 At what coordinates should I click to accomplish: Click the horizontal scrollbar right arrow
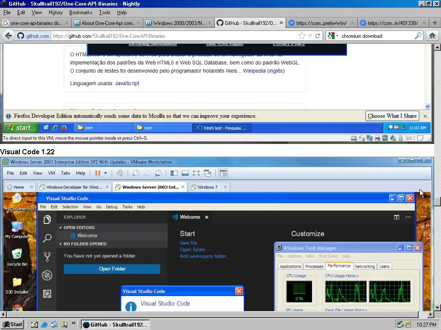tap(430, 314)
